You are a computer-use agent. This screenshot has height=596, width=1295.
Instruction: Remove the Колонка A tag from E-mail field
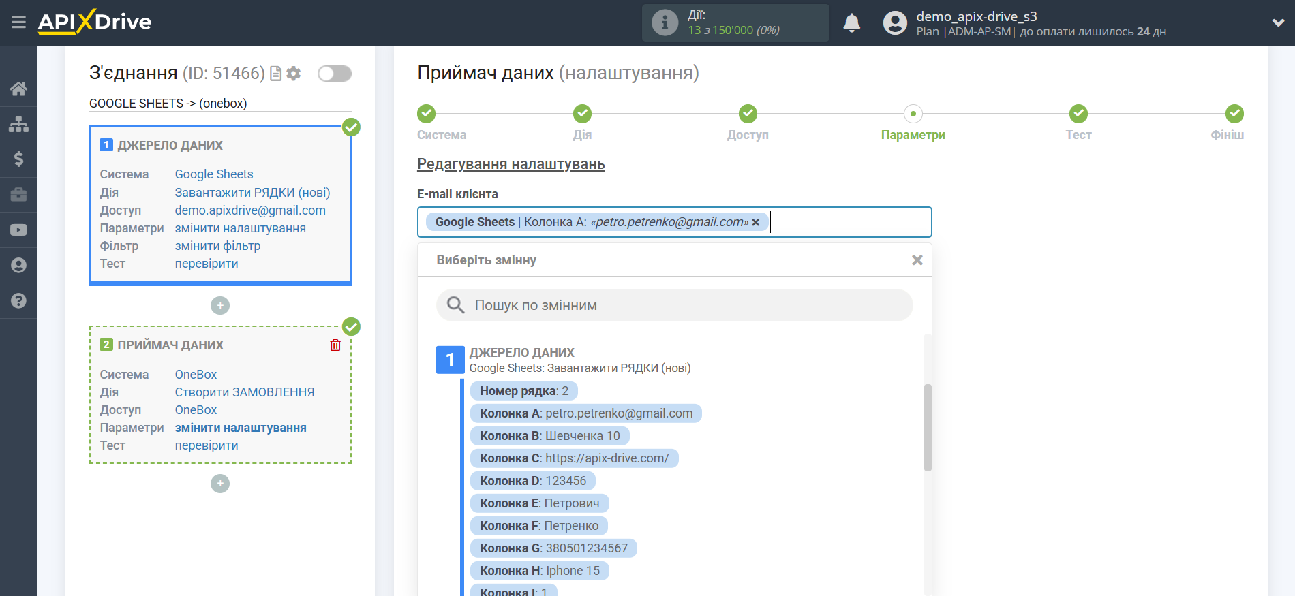756,222
